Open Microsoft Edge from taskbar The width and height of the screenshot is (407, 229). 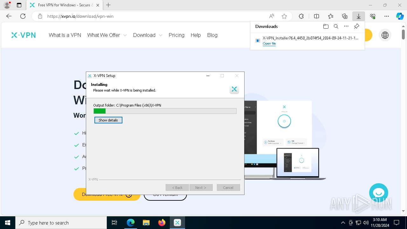click(x=131, y=223)
